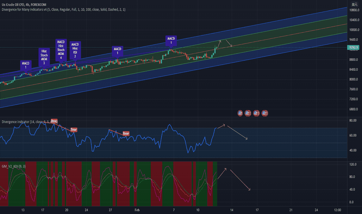This screenshot has width=362, height=214.
Task: Click the leftmost US flag economic event icon
Action: coord(240,113)
